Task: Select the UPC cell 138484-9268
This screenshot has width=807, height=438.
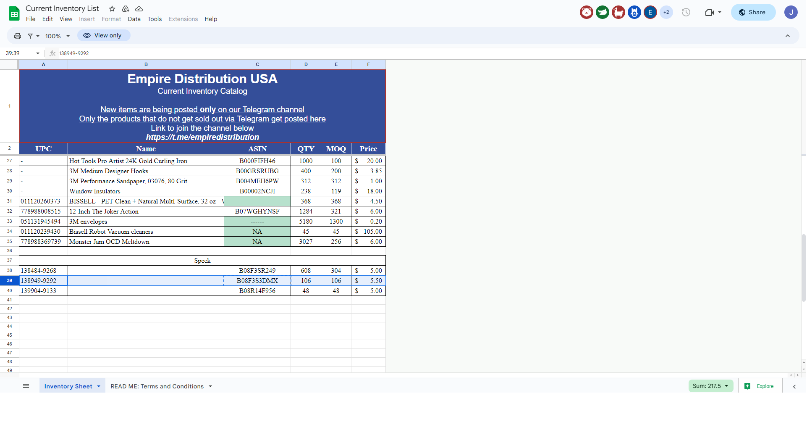Action: tap(43, 271)
